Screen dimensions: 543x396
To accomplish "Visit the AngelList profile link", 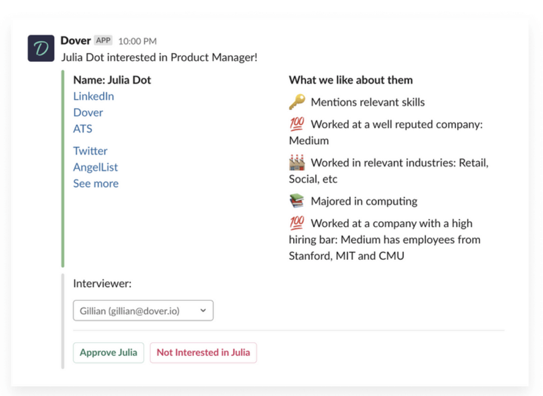I will click(x=96, y=167).
